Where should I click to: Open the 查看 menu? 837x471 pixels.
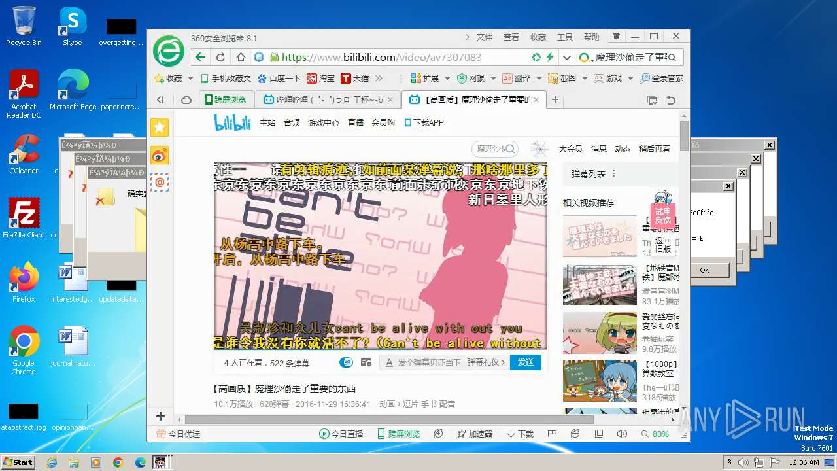coord(511,37)
